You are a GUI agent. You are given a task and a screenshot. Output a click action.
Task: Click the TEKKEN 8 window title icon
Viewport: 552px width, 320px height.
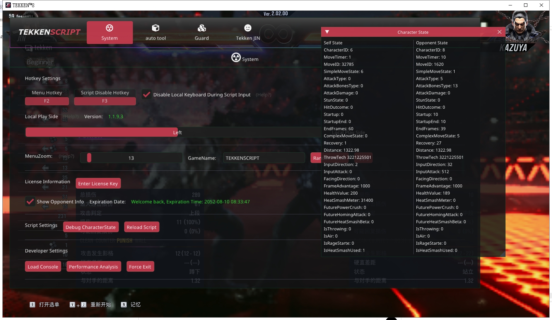(x=8, y=5)
